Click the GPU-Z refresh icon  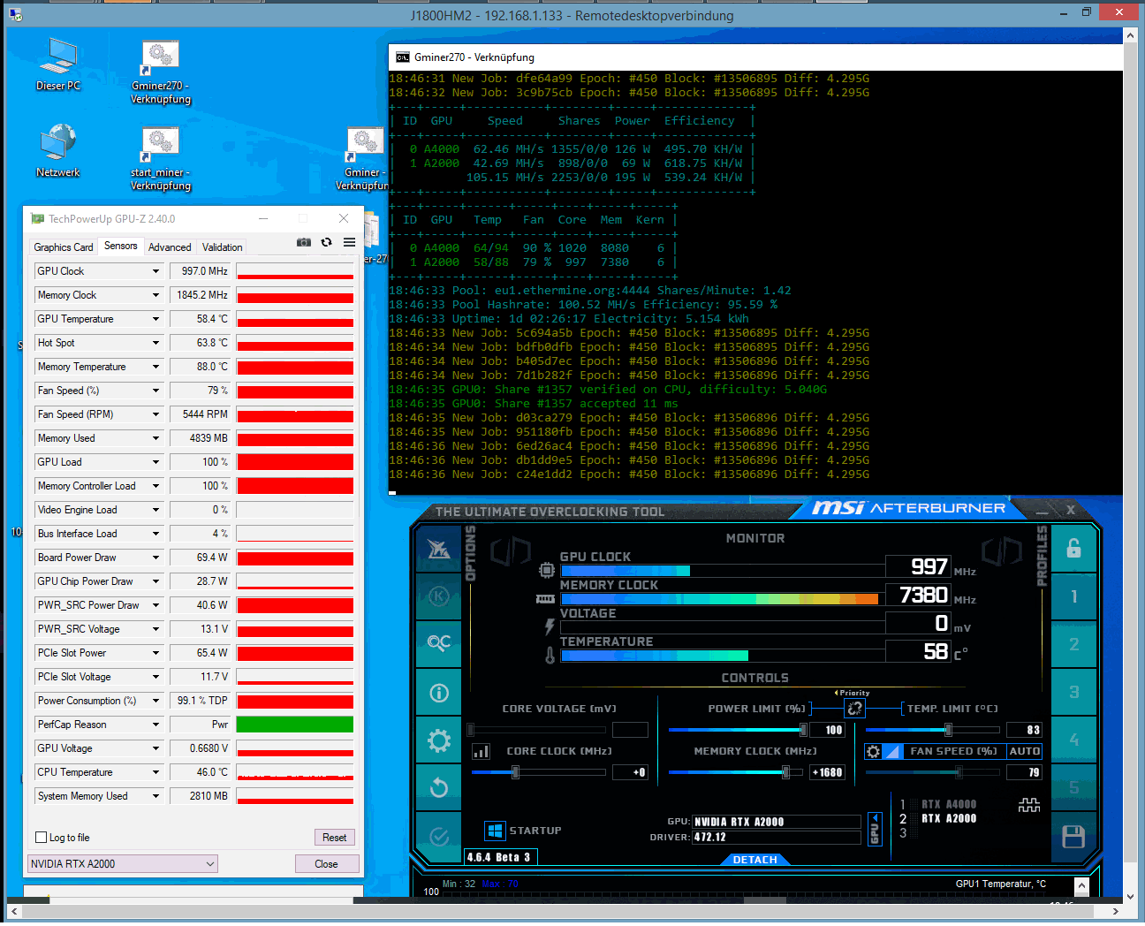pyautogui.click(x=327, y=242)
